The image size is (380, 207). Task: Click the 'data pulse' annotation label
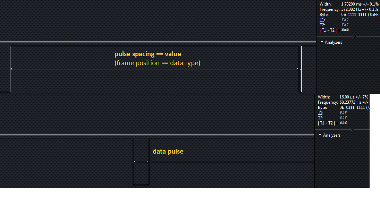[x=168, y=152]
